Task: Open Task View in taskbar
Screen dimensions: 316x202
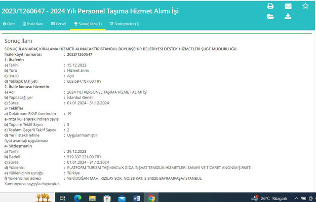Action: [x=62, y=198]
